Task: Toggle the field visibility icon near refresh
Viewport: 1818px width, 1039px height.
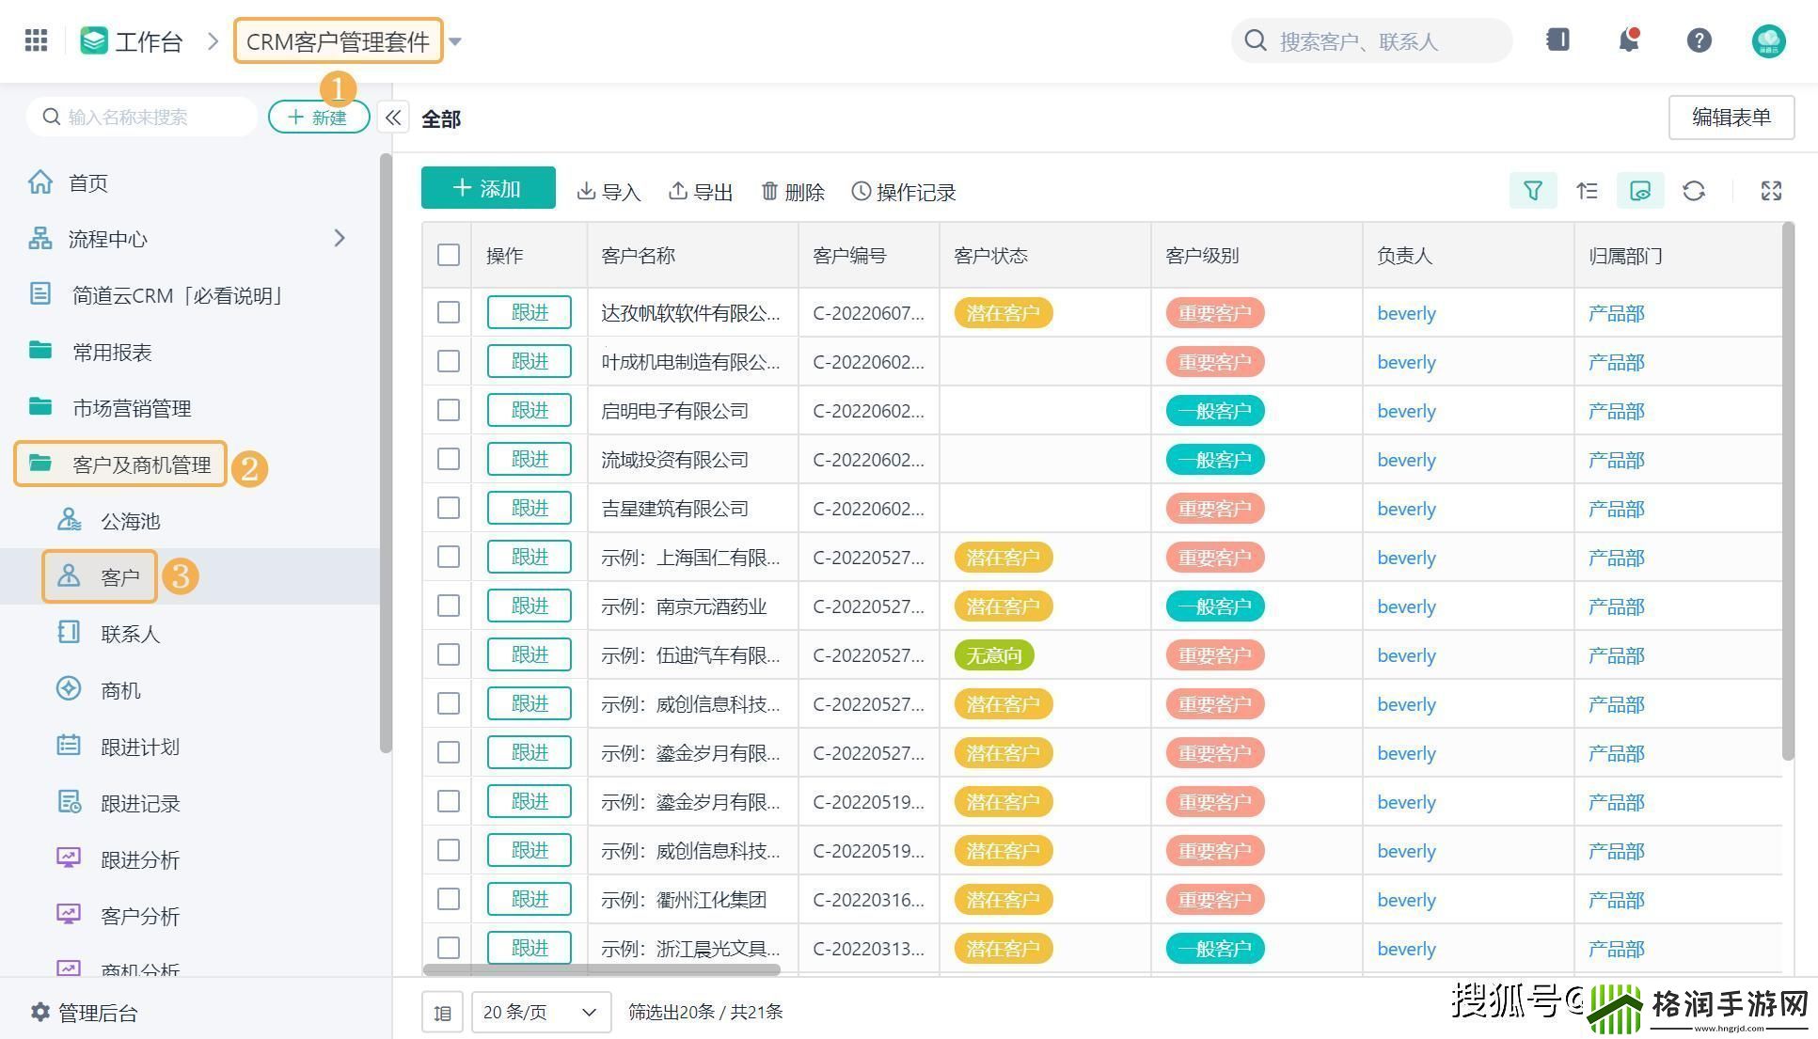Action: (1640, 191)
